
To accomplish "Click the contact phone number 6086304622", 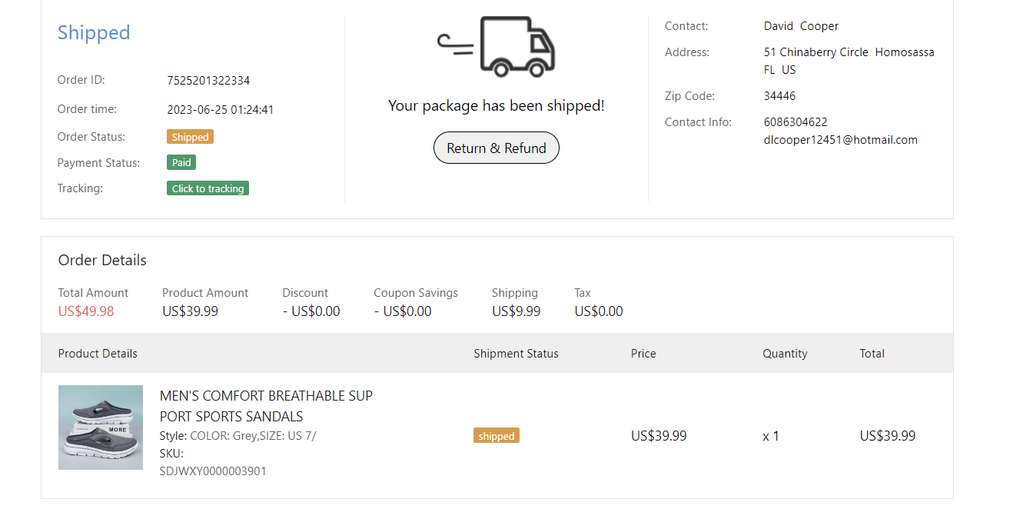I will (x=796, y=122).
